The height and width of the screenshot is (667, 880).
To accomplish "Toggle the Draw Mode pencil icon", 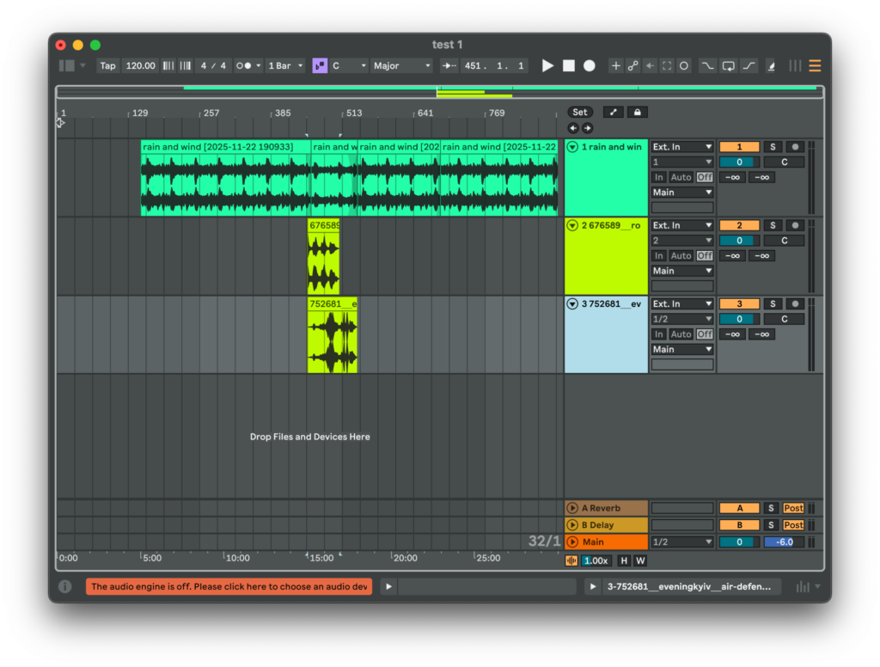I will point(770,66).
